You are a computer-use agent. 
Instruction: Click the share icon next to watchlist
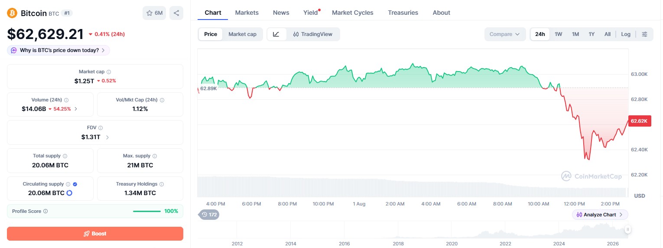point(176,13)
